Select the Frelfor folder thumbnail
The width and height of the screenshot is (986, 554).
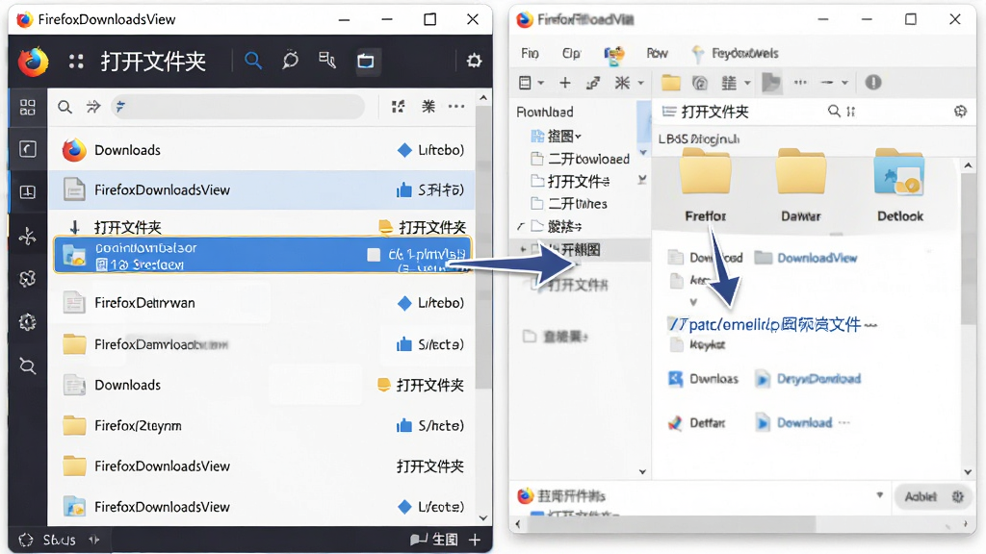pos(706,186)
